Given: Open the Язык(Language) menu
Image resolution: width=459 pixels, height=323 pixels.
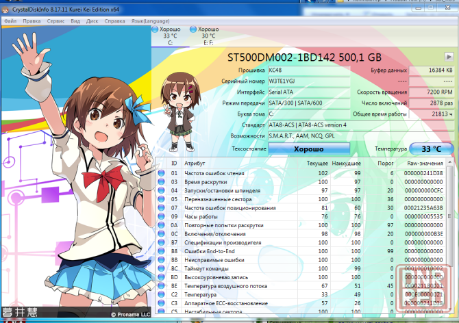Looking at the screenshot, I should coord(150,21).
